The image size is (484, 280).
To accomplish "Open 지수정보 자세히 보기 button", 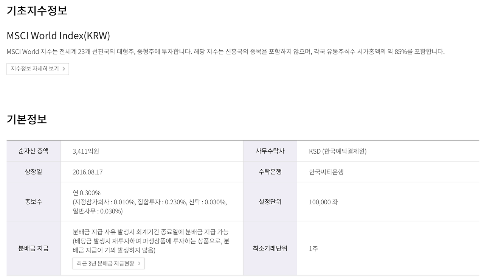I will coord(38,69).
